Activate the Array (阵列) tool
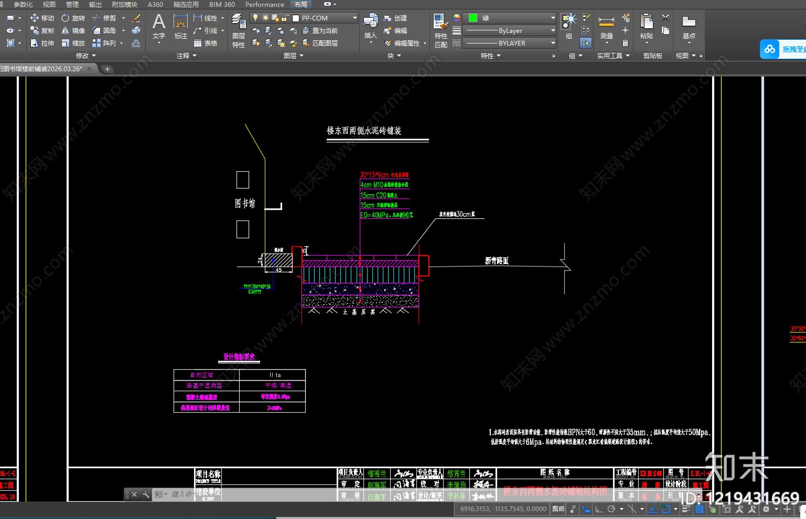The image size is (806, 519). click(104, 43)
